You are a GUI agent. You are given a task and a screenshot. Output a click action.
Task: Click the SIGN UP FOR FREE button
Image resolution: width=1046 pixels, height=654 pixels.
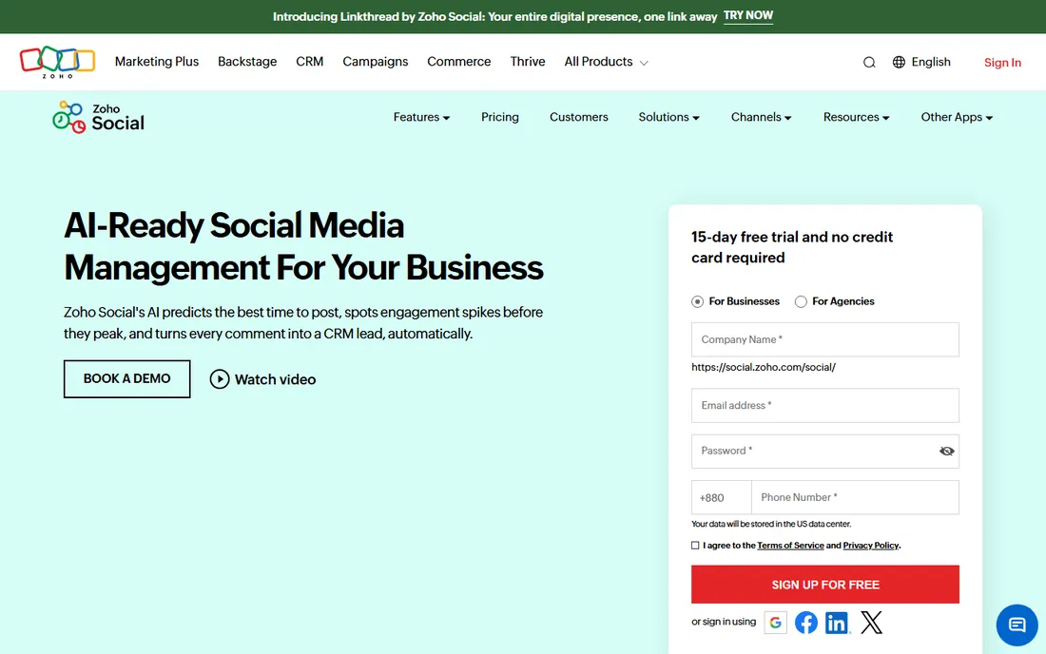click(x=825, y=585)
